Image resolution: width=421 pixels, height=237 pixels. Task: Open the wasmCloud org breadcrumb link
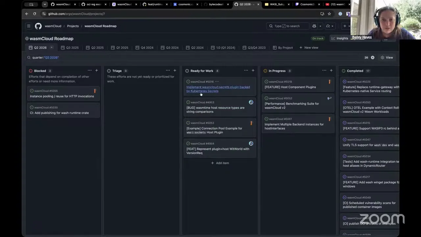point(53,26)
